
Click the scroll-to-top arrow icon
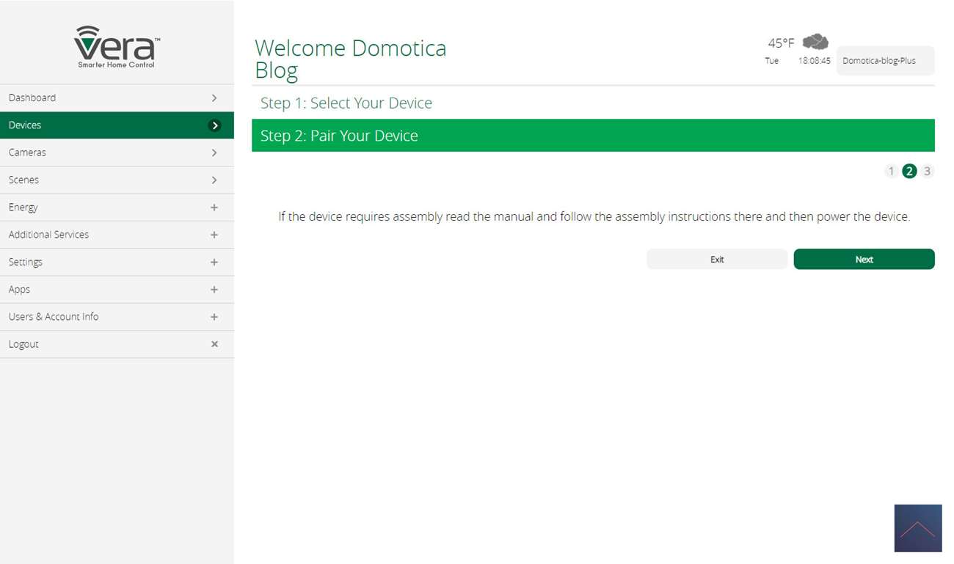pos(917,528)
